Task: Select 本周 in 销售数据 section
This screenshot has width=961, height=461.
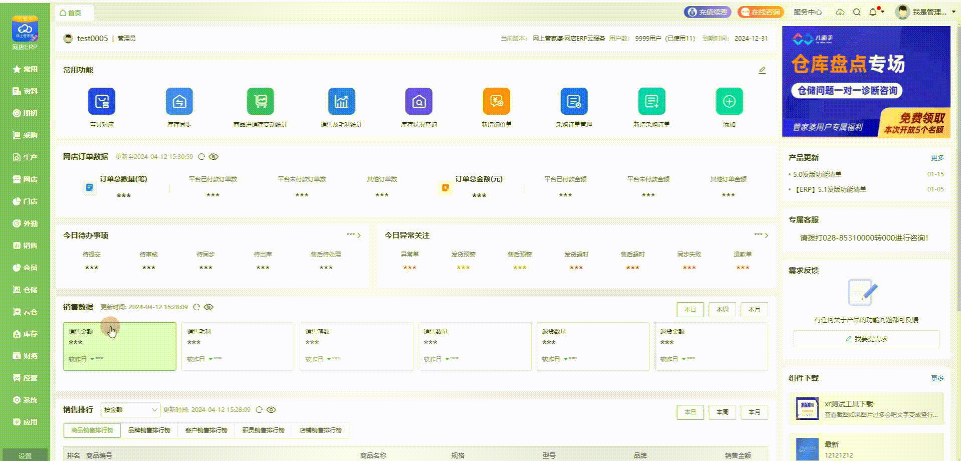Action: (722, 310)
